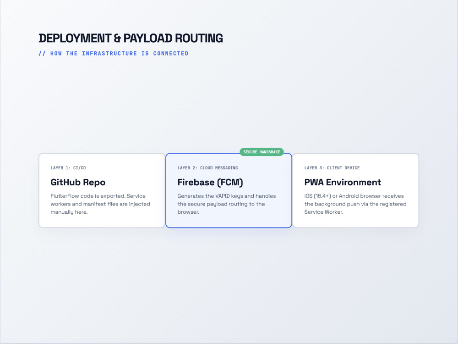
Task: Select the GitHub Repo card title
Action: pos(78,182)
